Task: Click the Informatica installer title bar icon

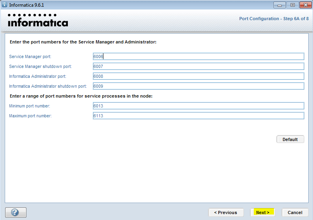Action: (4, 5)
